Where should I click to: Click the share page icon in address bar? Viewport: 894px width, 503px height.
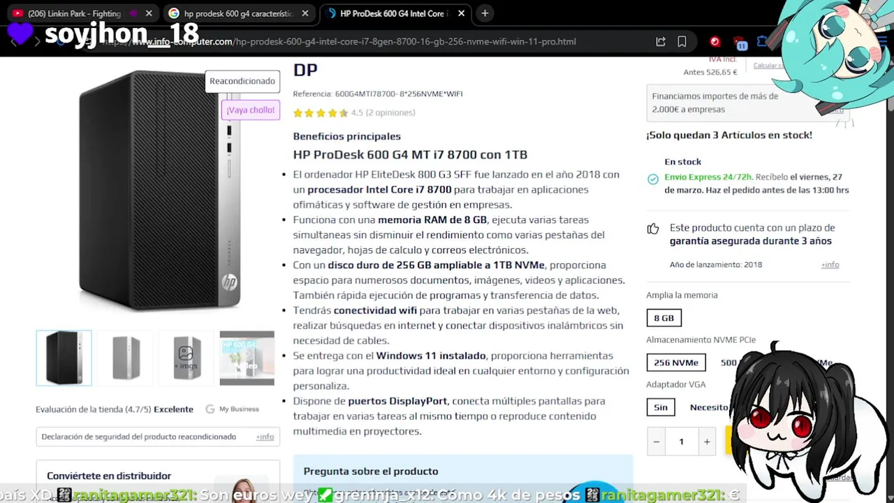click(661, 41)
